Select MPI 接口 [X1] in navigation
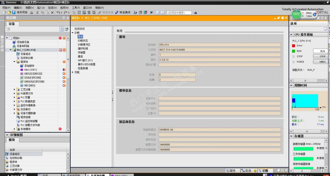 pos(85,60)
